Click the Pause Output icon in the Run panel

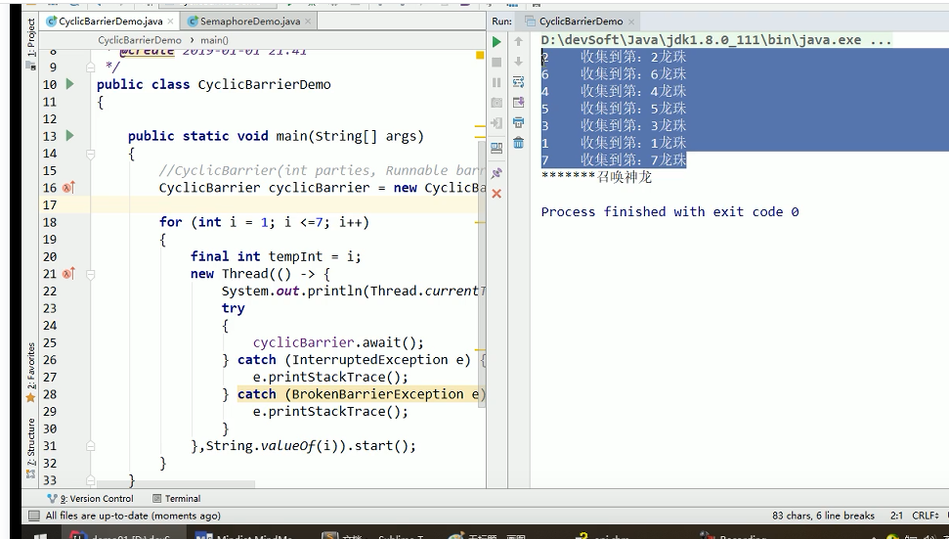[x=496, y=82]
